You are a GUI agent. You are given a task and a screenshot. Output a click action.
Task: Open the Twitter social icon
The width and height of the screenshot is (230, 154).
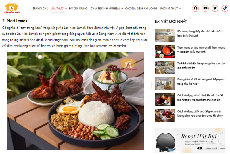pyautogui.click(x=215, y=8)
